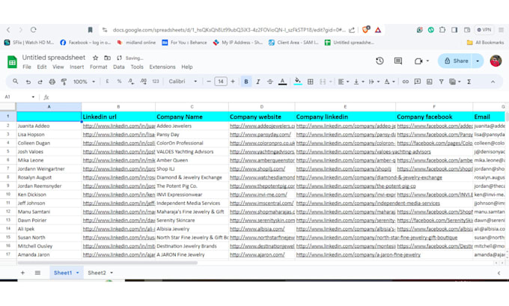Open the Google account avatar
This screenshot has height=306, width=509.
pyautogui.click(x=496, y=61)
